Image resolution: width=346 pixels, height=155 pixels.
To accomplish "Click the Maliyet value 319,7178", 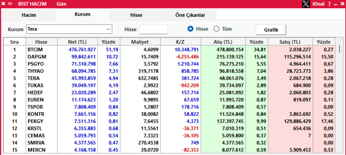I will 149,71.
